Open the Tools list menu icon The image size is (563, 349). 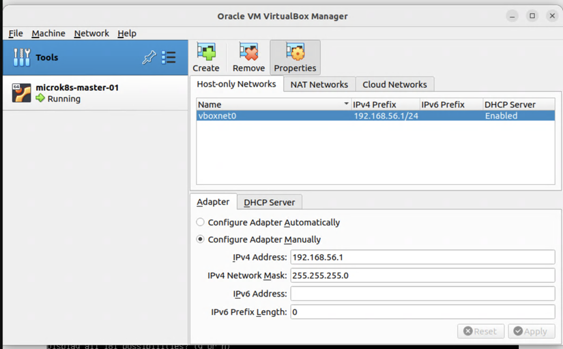[x=169, y=57]
